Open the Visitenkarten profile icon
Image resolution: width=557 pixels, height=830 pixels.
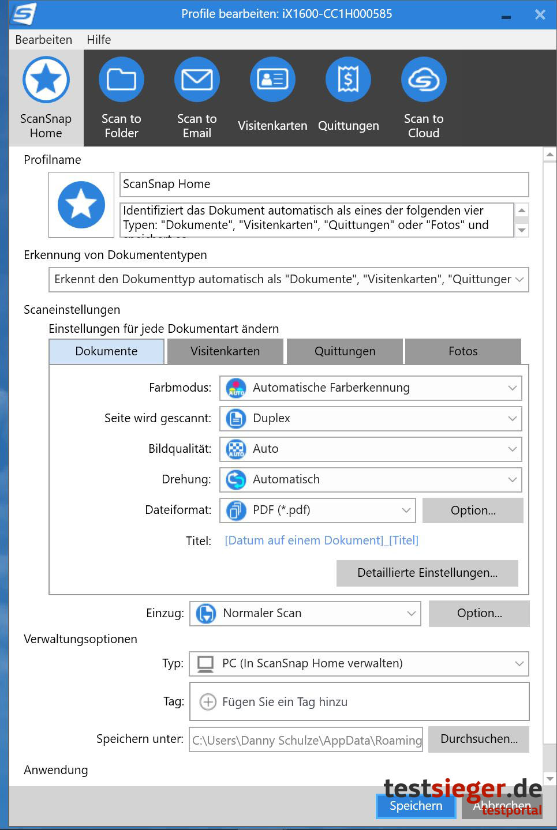point(272,80)
